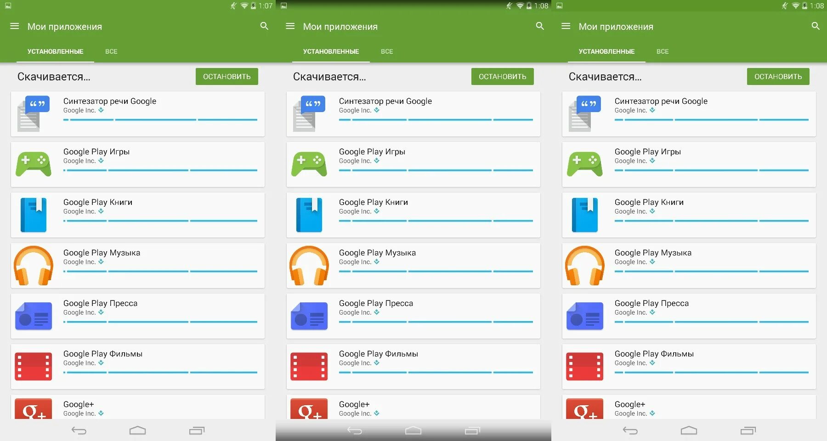This screenshot has height=441, width=827.
Task: Select 'Google Play Книги' title in left screenshot
Action: coord(98,202)
